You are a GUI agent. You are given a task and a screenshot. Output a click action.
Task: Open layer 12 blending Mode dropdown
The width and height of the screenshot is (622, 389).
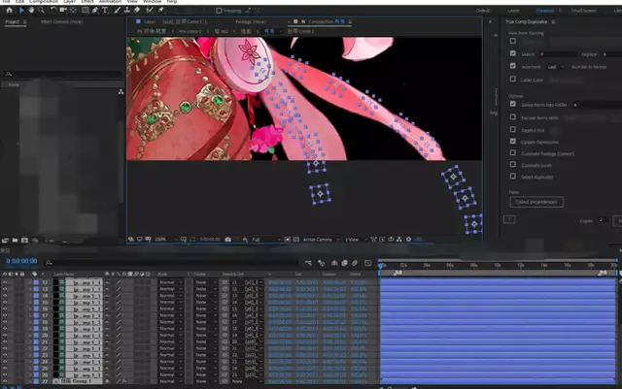171,282
